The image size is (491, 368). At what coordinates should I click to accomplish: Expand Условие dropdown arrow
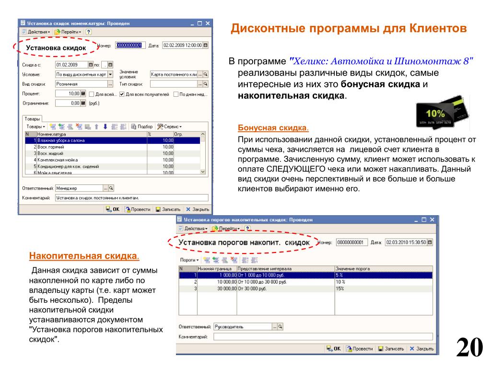(x=110, y=74)
